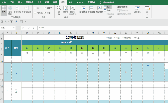Select the Normal (普通) workbook view
The height and width of the screenshot is (103, 168).
click(4, 10)
